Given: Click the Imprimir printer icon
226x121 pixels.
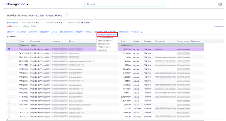Looking at the screenshot, I should [x=29, y=32].
